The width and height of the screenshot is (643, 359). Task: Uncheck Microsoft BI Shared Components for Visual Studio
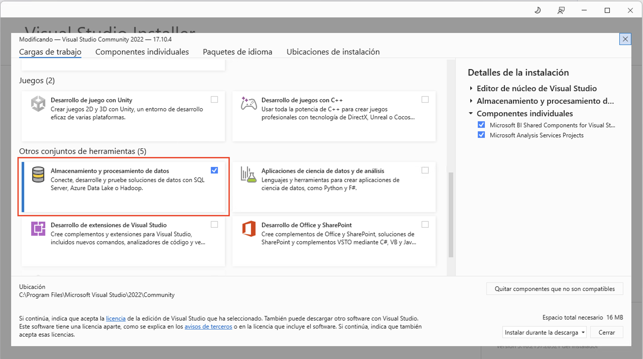[481, 125]
